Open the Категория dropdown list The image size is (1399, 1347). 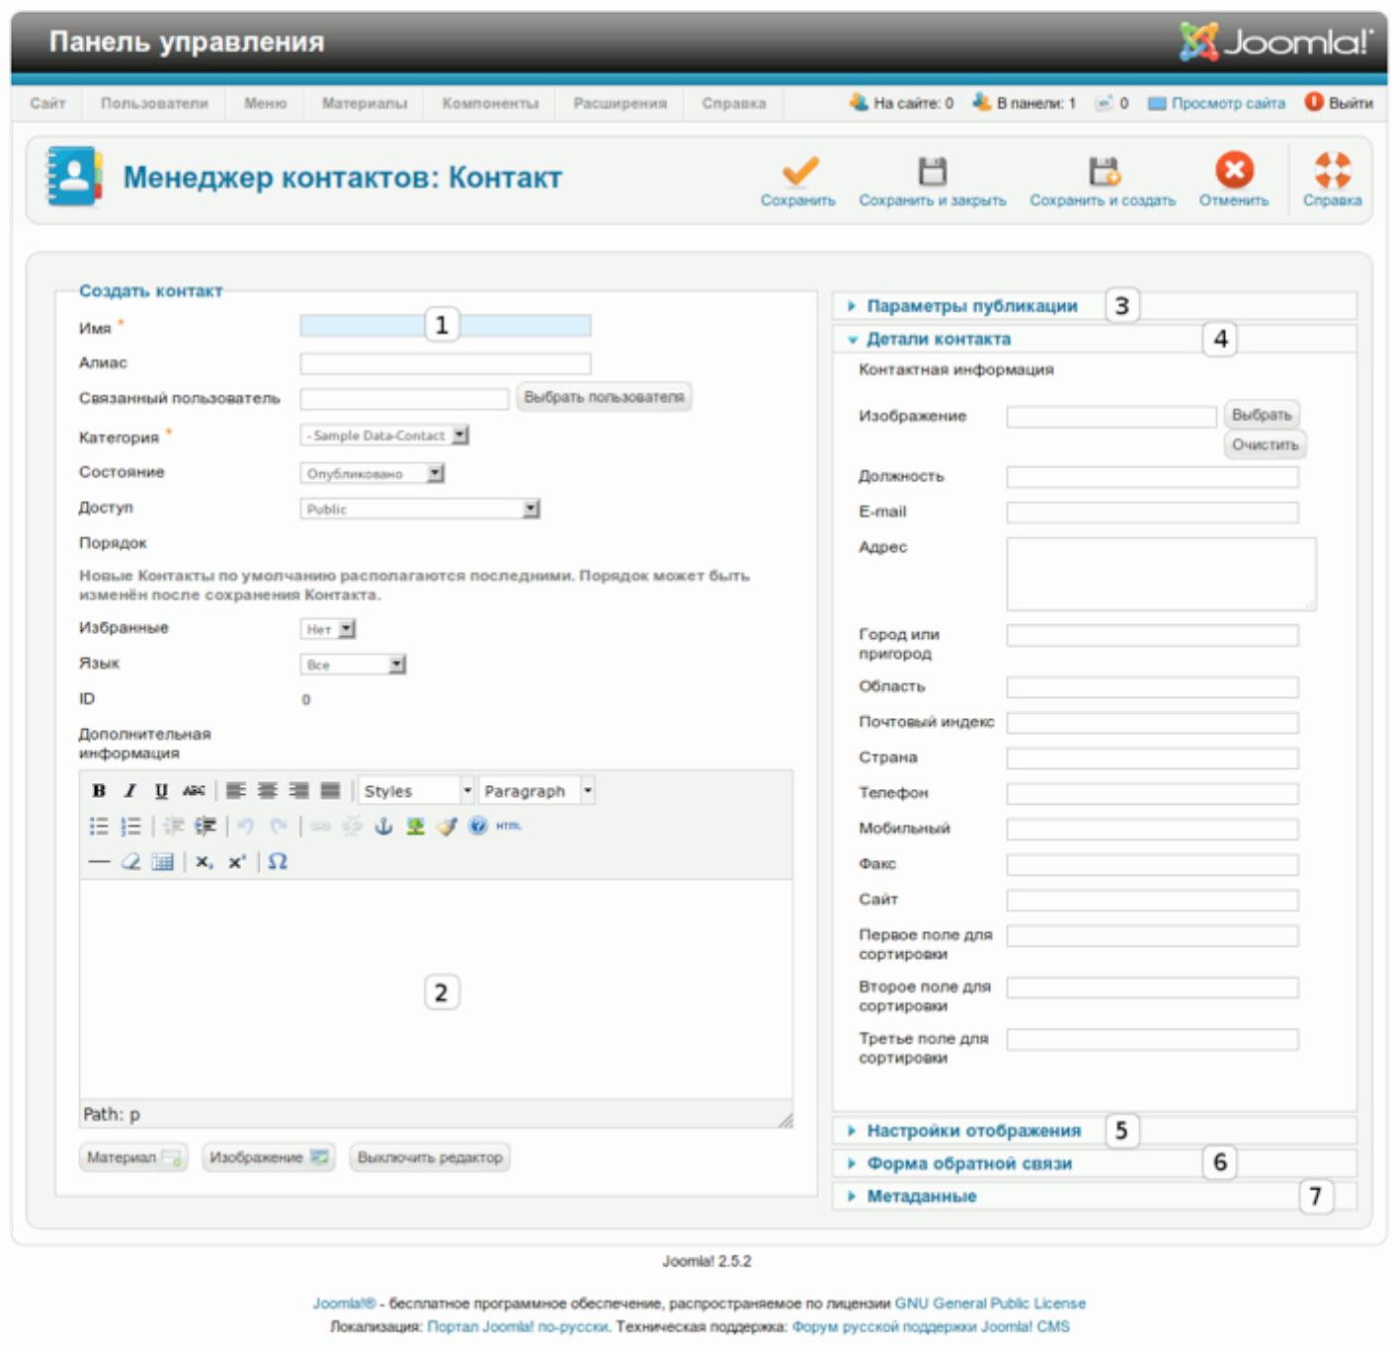(x=384, y=436)
